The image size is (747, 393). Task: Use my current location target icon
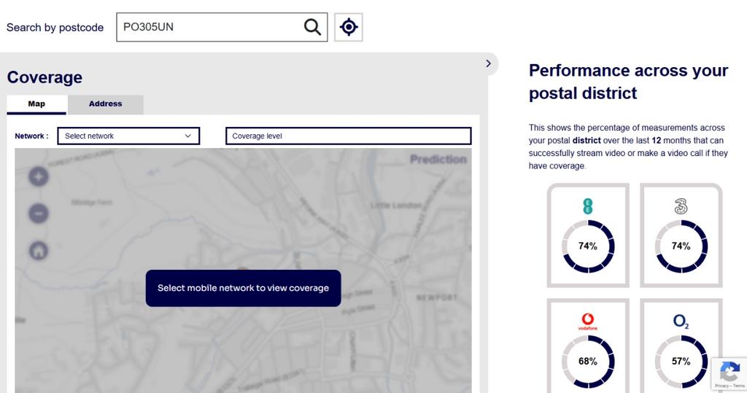coord(349,27)
